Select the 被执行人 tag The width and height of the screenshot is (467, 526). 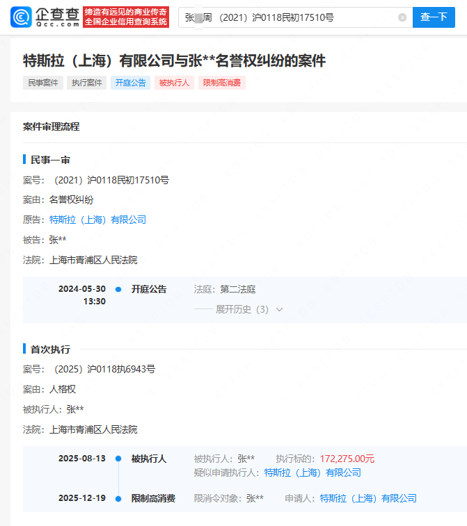(175, 83)
